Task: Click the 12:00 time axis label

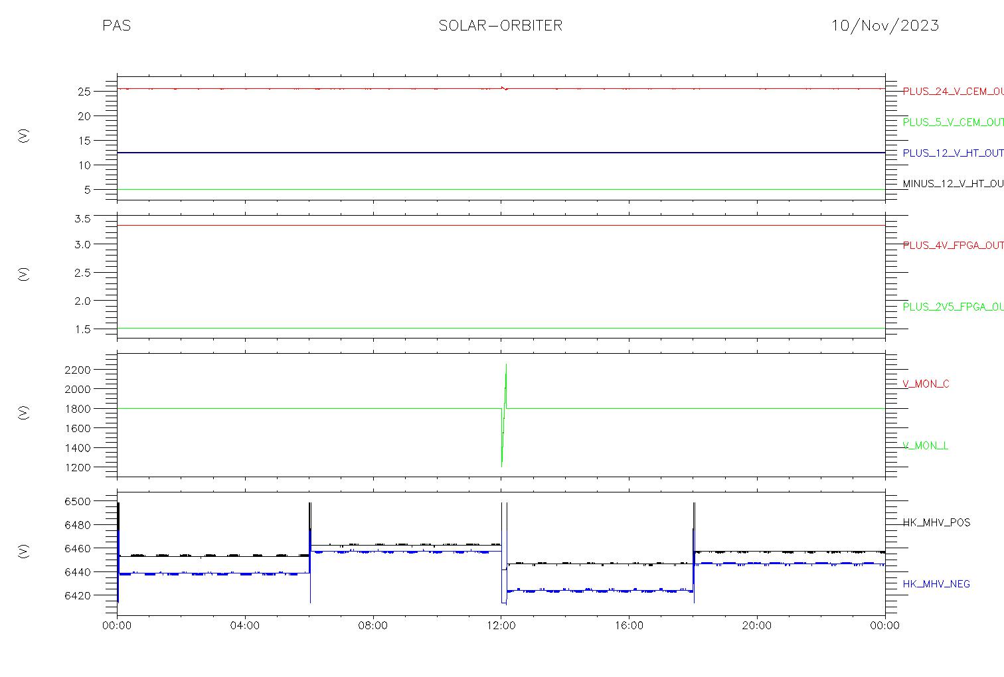Action: 501,626
